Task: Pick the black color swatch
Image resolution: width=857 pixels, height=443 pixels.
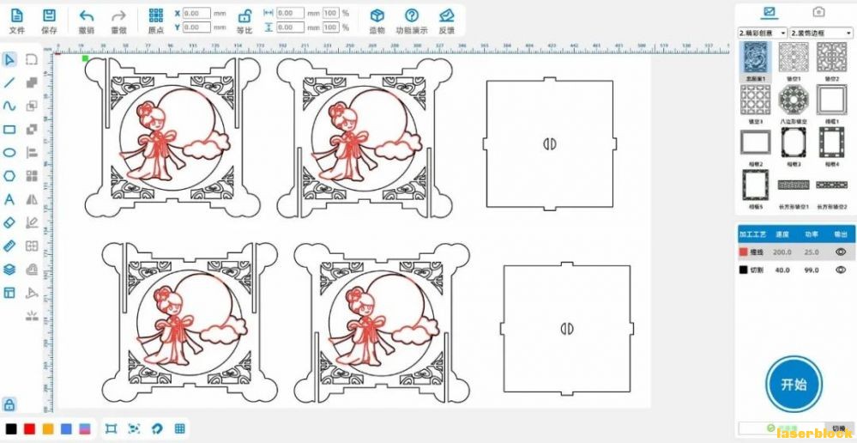Action: click(x=11, y=428)
